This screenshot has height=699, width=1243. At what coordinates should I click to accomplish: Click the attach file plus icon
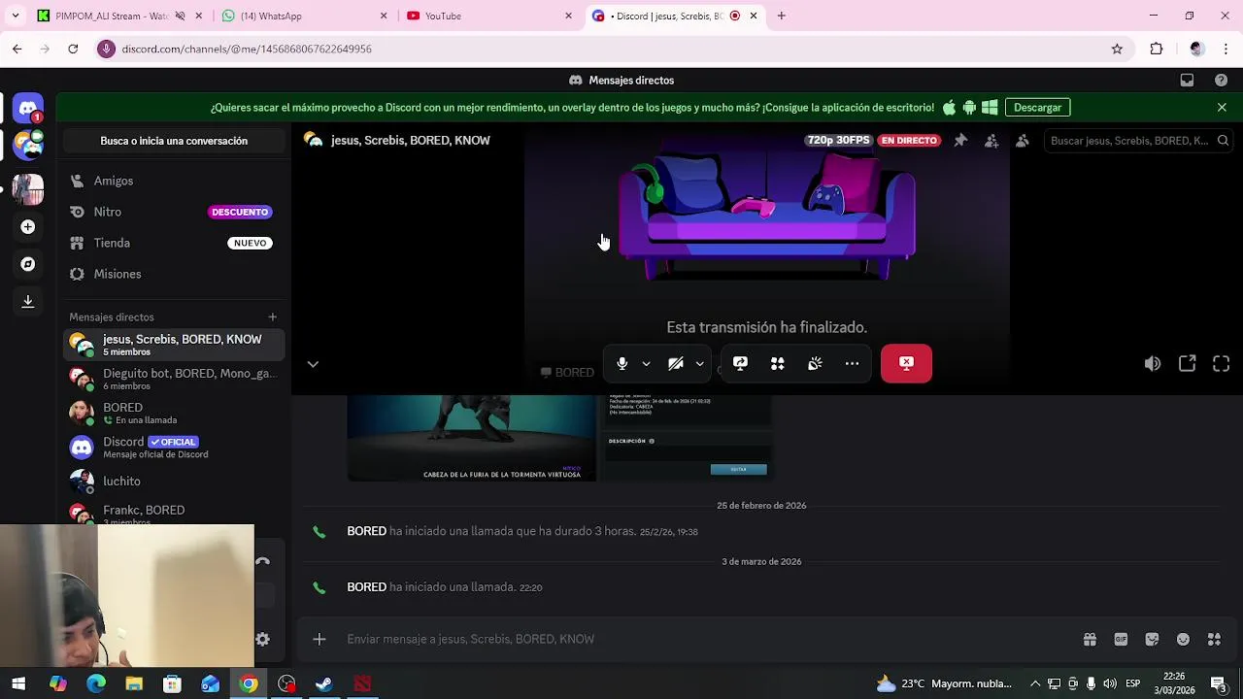[x=319, y=639]
